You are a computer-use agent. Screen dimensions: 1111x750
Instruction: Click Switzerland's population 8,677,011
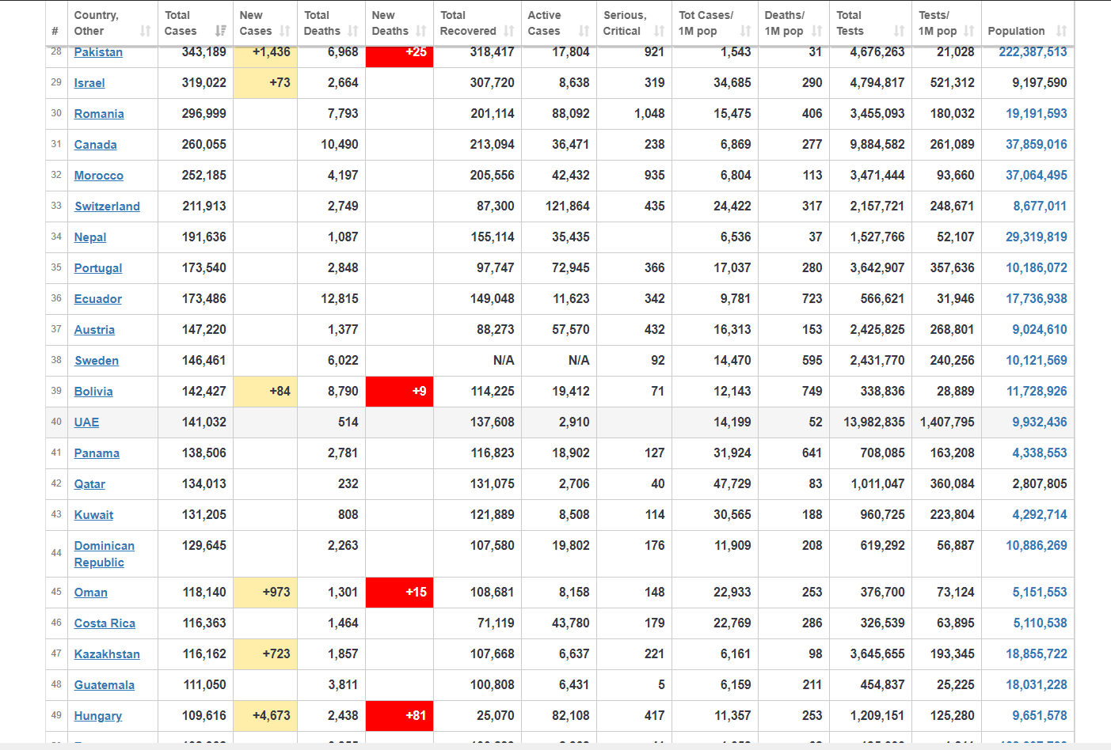click(x=1040, y=206)
